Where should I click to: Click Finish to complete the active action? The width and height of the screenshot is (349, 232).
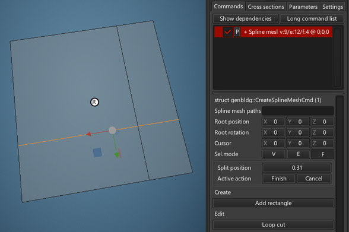click(279, 179)
